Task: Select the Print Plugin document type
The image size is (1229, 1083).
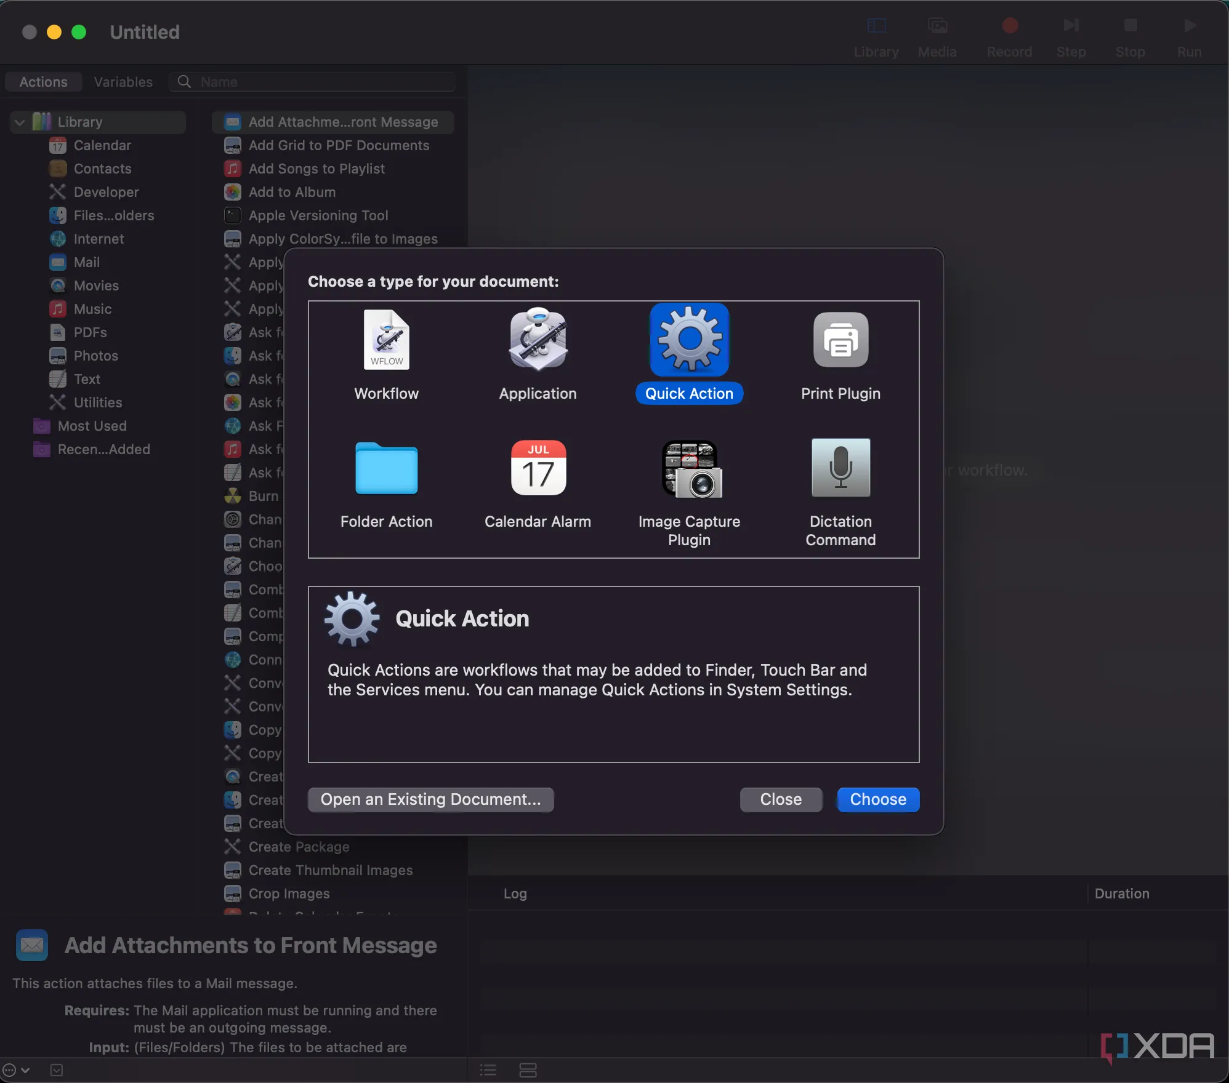Action: click(x=840, y=356)
